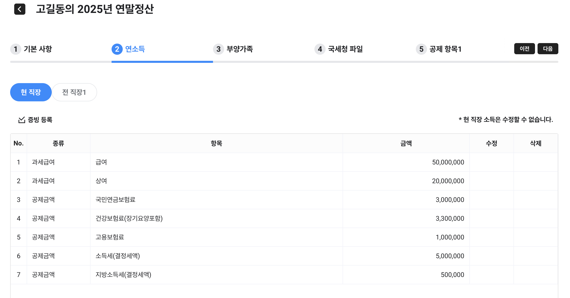The height and width of the screenshot is (298, 570).
Task: Click the 지방소득세(결정세액) row
Action: [x=123, y=275]
